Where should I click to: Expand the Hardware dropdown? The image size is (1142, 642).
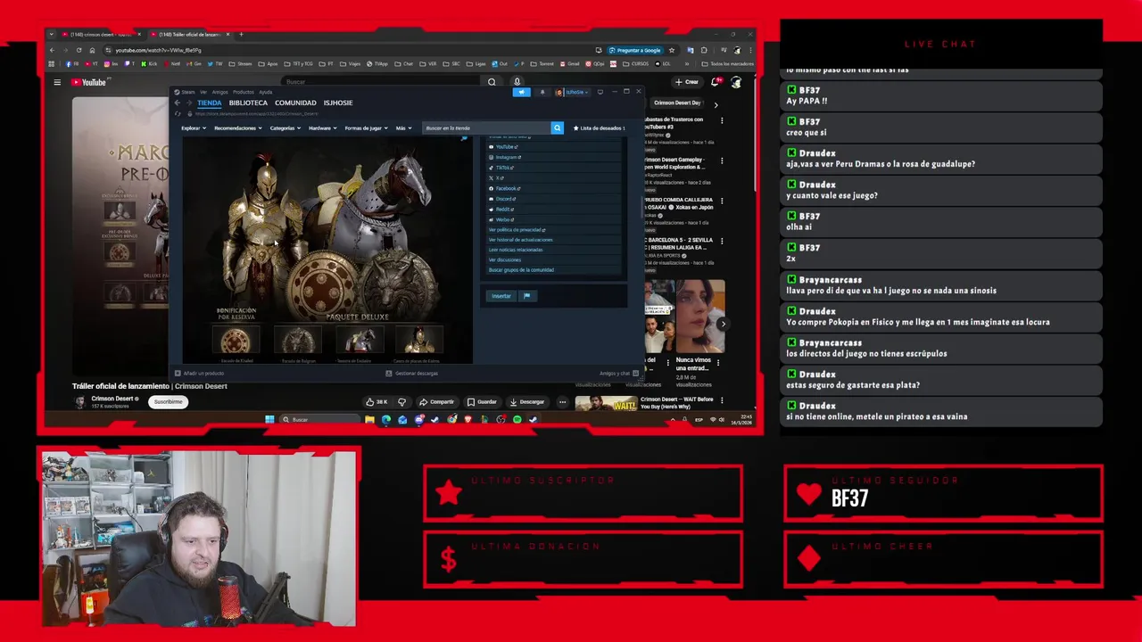click(323, 128)
